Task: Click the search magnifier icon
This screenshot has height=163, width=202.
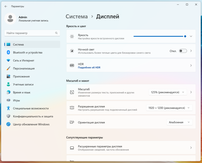Action: (x=56, y=33)
